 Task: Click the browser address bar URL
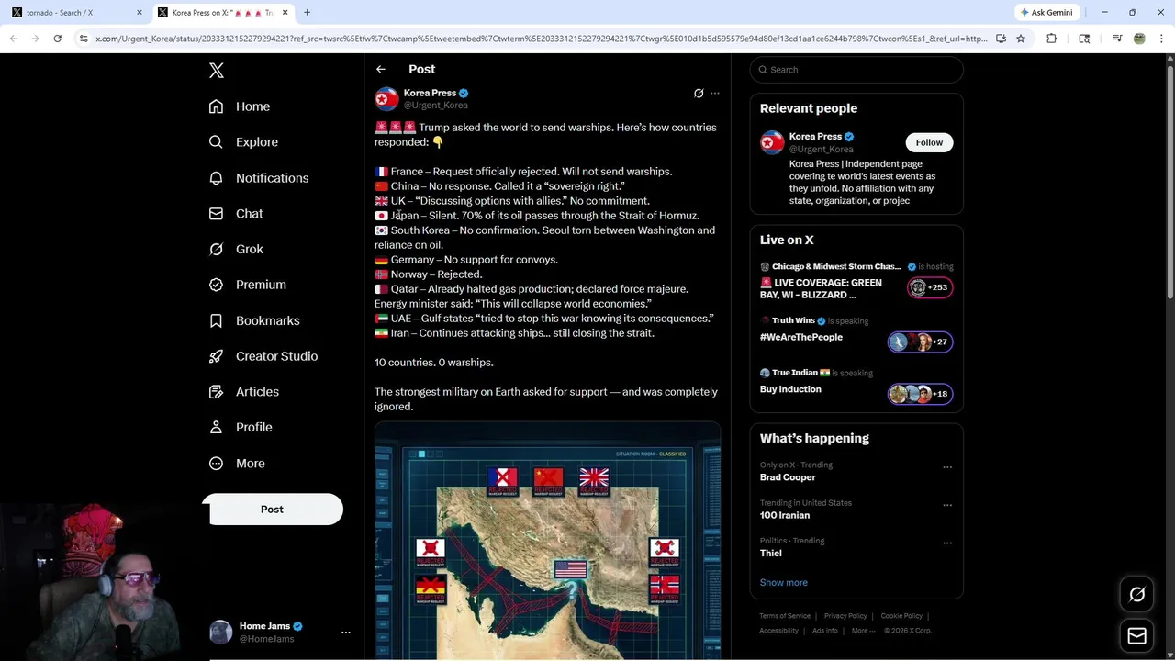pos(542,39)
